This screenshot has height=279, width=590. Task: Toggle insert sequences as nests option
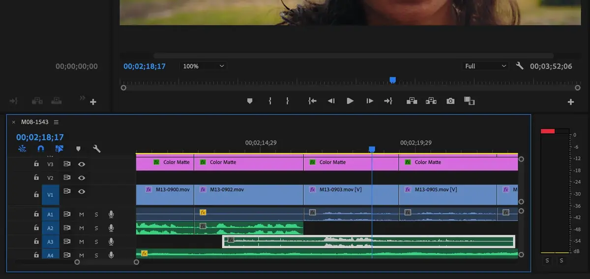click(22, 149)
